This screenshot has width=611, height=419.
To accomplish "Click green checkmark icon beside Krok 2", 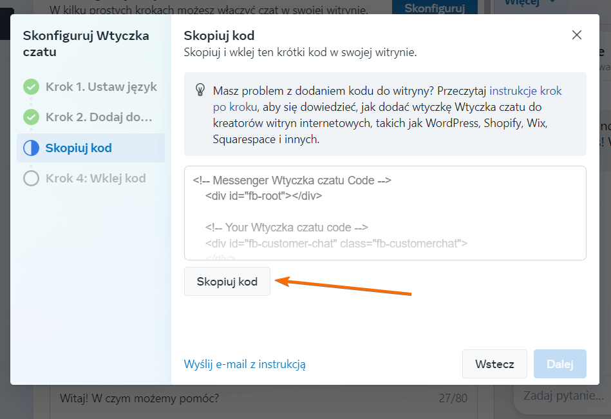I will click(x=31, y=117).
